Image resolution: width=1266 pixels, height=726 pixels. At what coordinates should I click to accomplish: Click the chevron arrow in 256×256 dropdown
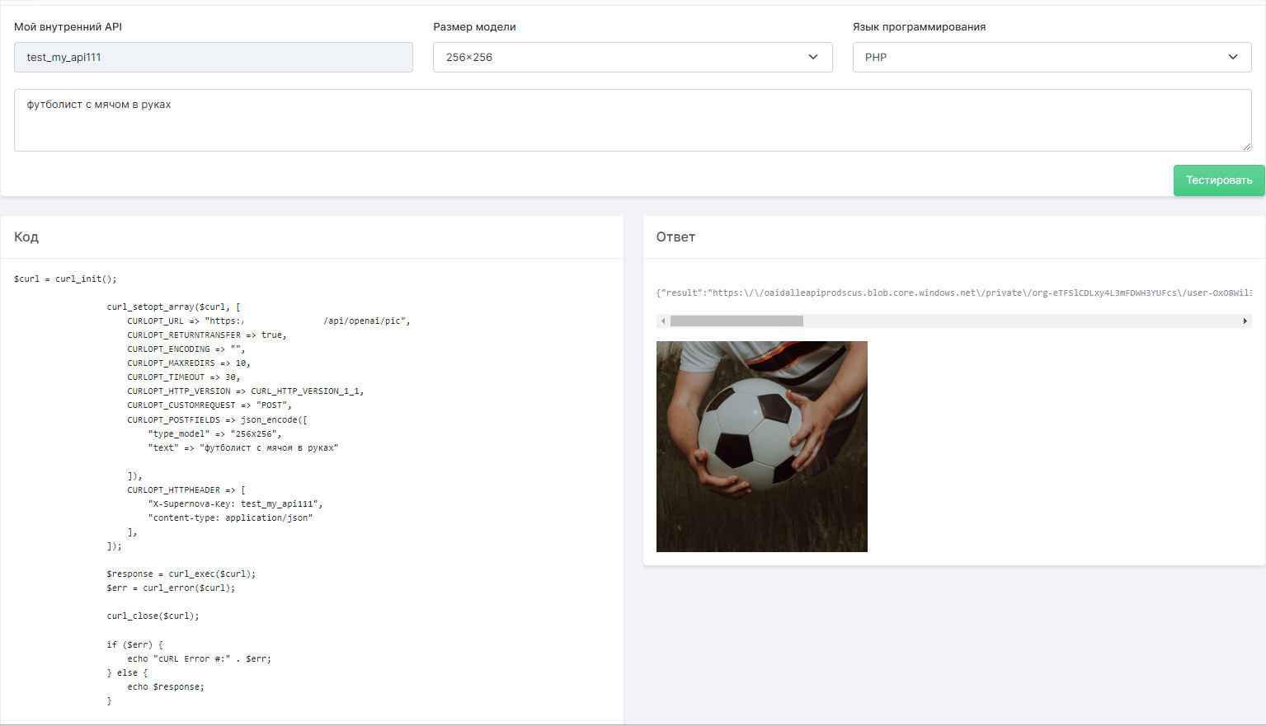point(813,58)
